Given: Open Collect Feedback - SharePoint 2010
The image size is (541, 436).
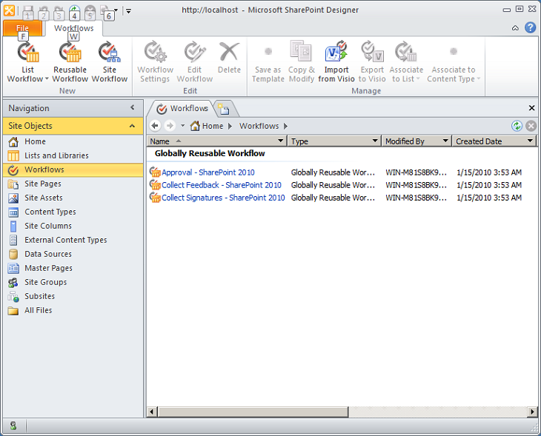Looking at the screenshot, I should click(x=222, y=185).
